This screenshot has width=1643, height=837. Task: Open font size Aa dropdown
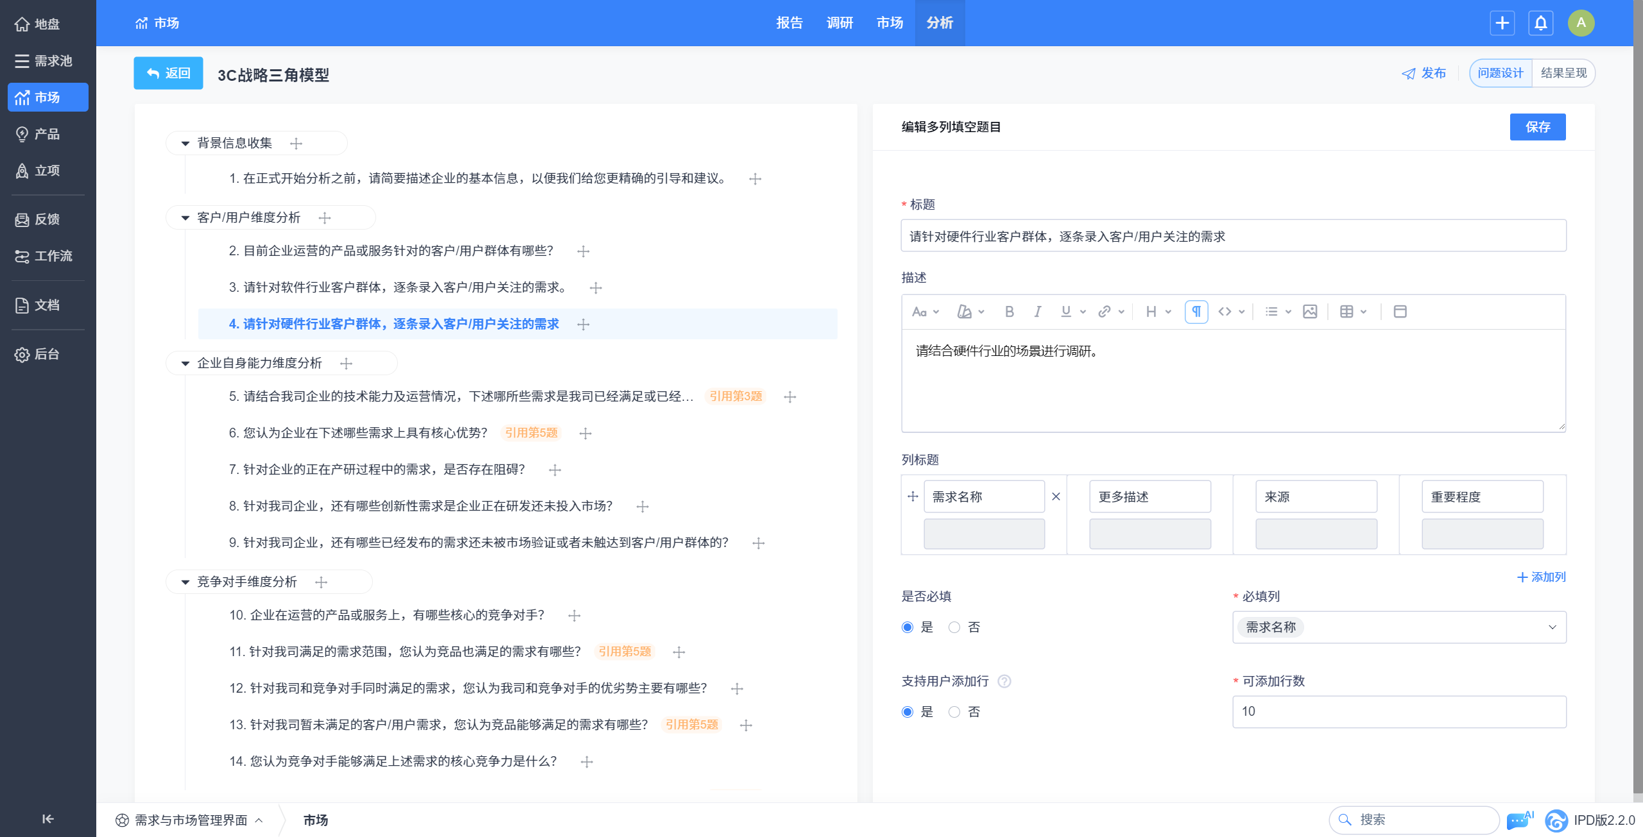point(925,312)
